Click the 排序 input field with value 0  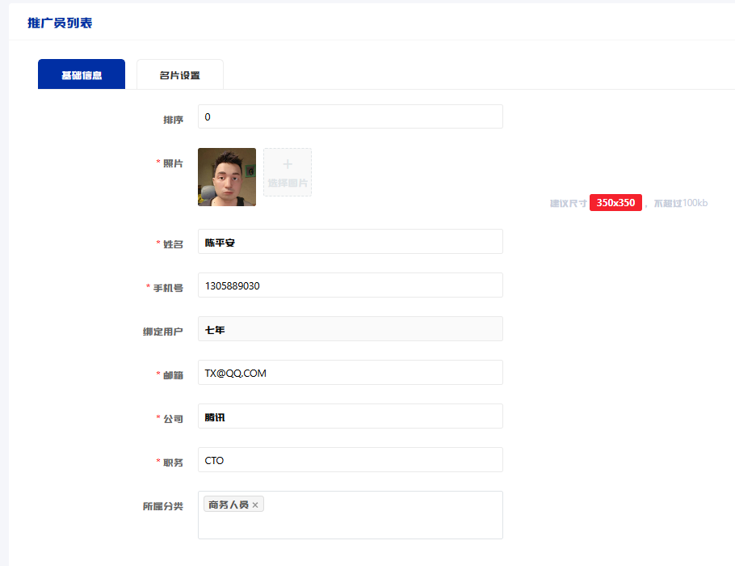350,116
